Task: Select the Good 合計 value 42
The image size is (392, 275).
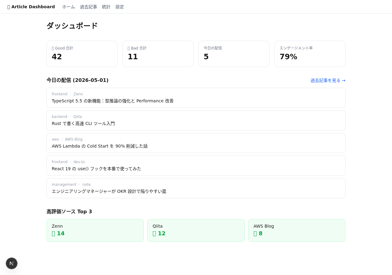Action: point(57,57)
